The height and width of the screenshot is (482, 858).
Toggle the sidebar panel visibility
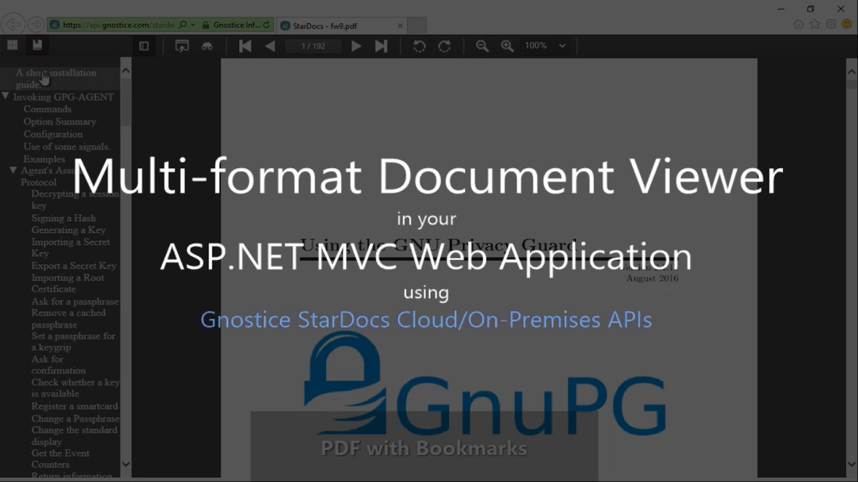[143, 46]
